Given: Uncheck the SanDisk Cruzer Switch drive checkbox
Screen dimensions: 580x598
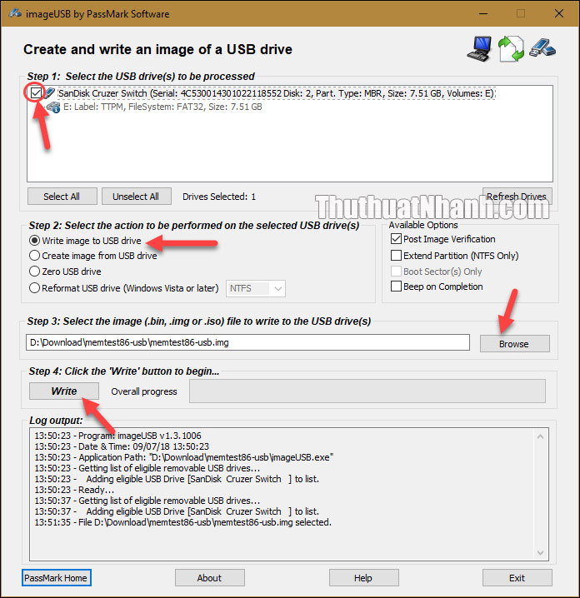Looking at the screenshot, I should click(x=37, y=92).
